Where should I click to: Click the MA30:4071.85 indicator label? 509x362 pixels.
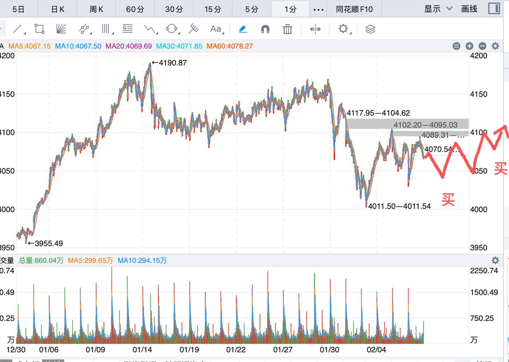[x=179, y=46]
